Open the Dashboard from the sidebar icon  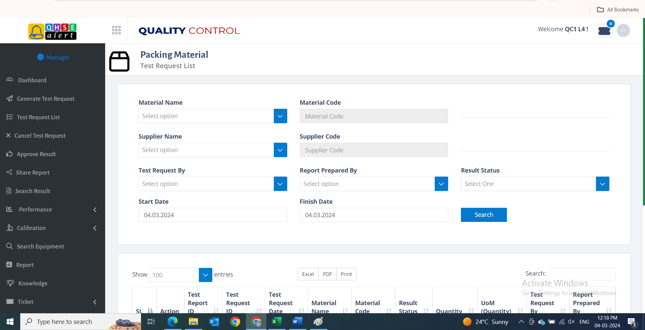10,80
